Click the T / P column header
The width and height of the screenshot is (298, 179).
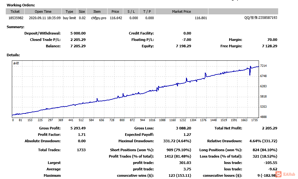pyautogui.click(x=147, y=12)
